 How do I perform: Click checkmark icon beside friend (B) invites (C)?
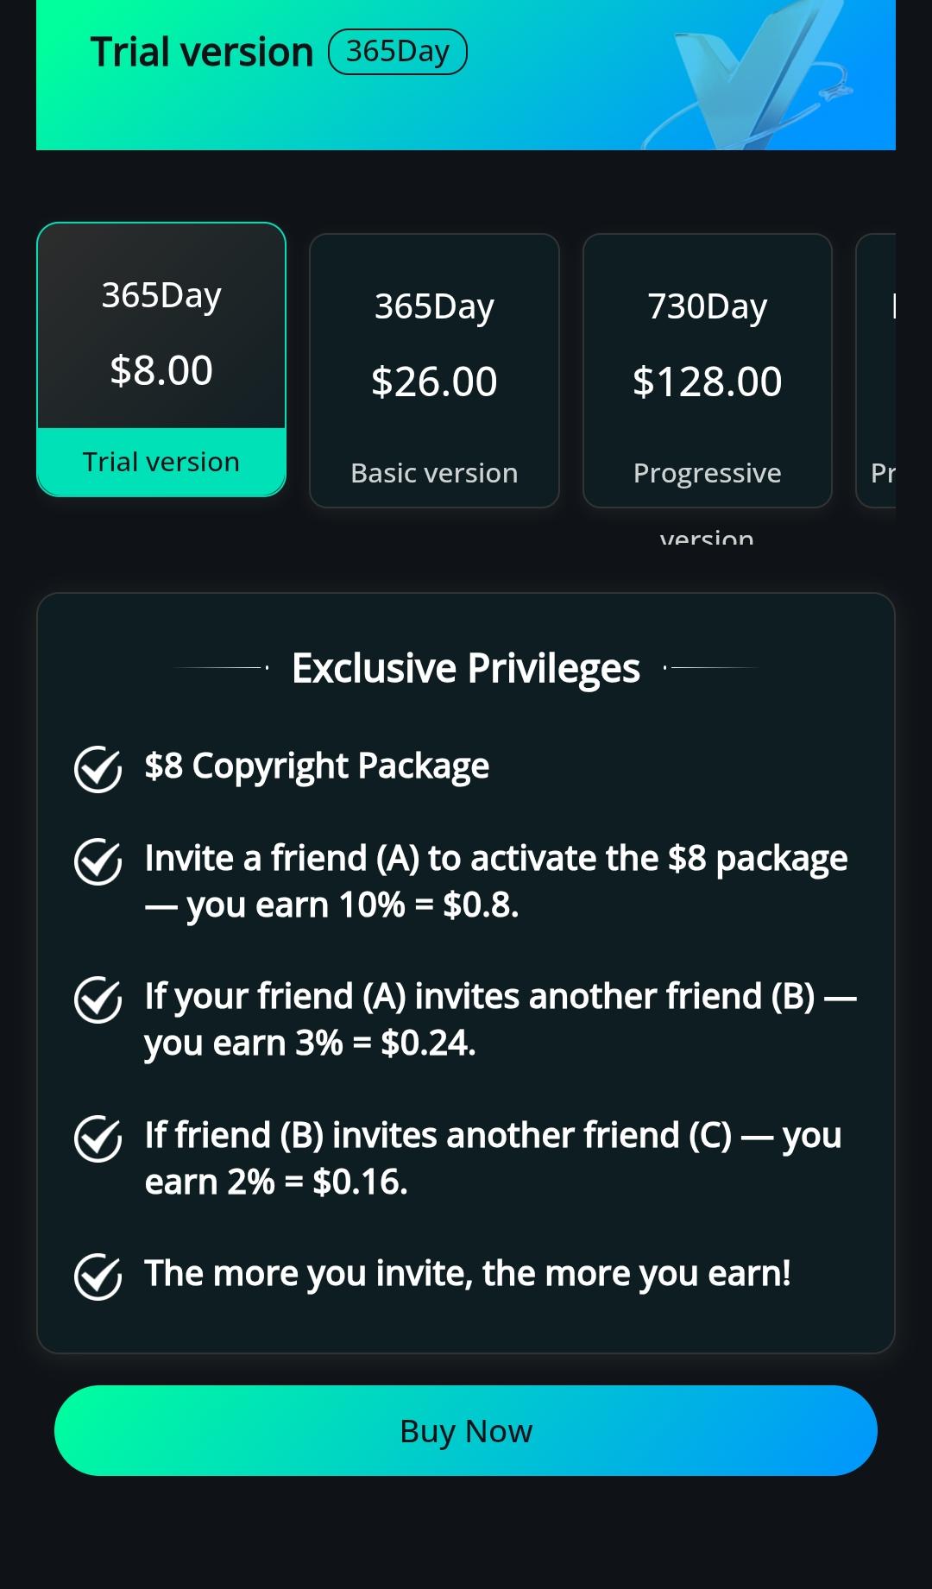click(x=98, y=1138)
